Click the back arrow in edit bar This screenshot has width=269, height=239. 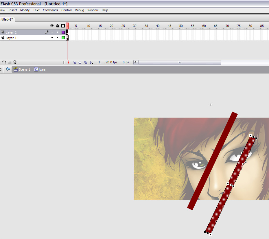coord(8,69)
